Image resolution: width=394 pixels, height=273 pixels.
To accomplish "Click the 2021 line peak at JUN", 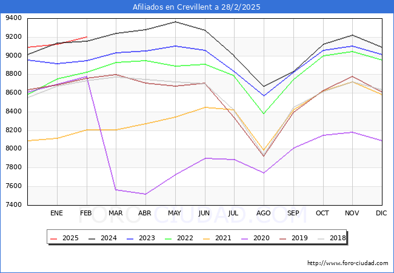I will point(205,107).
